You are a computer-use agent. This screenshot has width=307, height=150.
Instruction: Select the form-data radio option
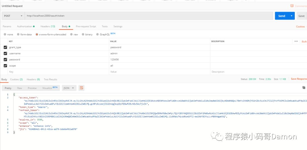pyautogui.click(x=18, y=34)
